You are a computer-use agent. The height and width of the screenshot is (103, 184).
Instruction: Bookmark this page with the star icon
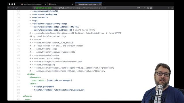[151, 8]
